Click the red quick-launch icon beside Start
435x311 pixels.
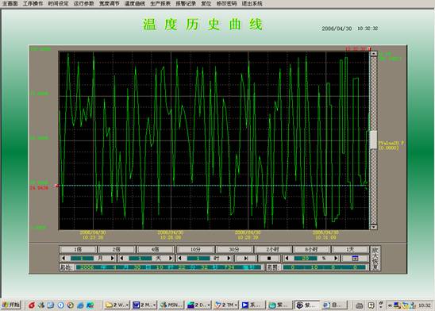coord(32,305)
